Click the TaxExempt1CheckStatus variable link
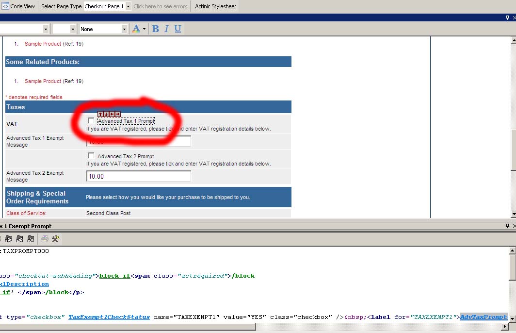Viewport: 516px width, 333px height. coord(109,317)
